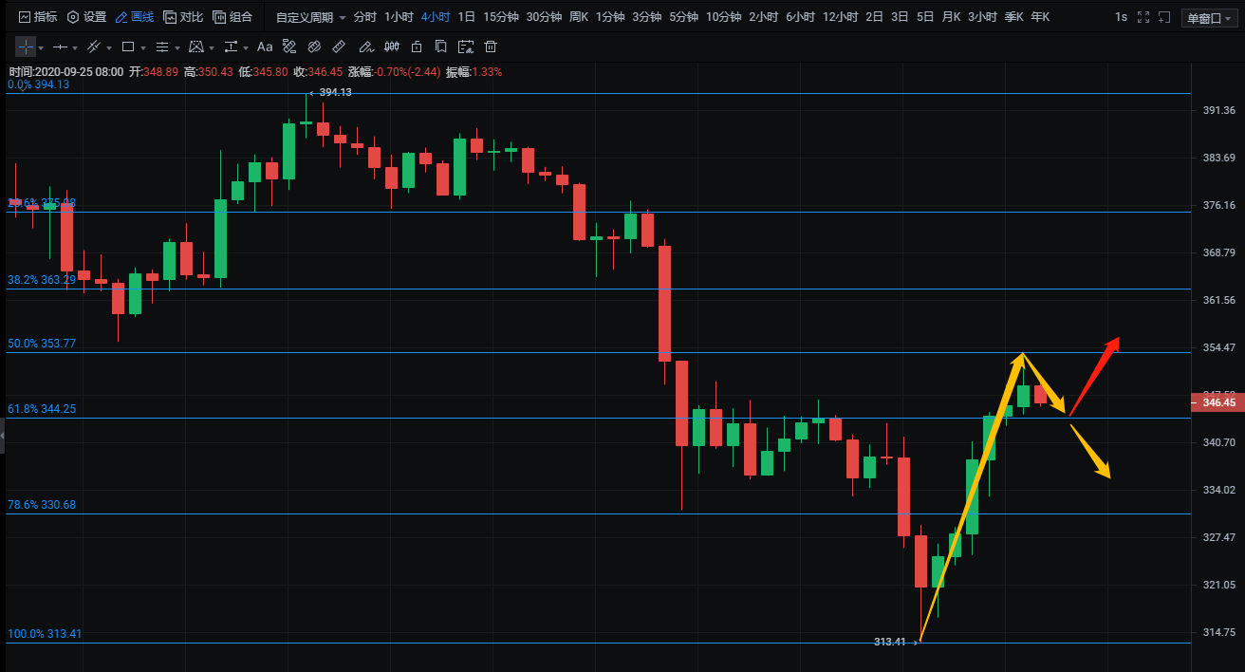Toggle the 指标 indicators panel
1245x672 pixels.
(37, 17)
